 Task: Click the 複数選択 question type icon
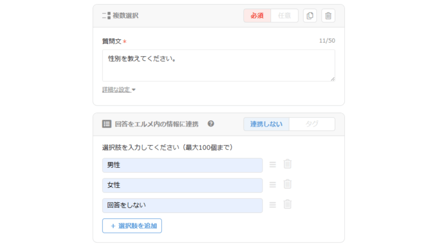pyautogui.click(x=106, y=16)
